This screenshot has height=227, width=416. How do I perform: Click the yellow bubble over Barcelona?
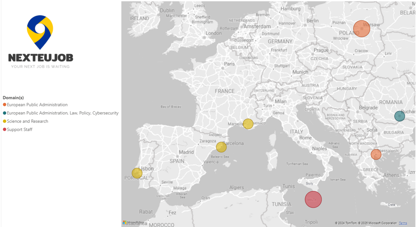point(221,147)
